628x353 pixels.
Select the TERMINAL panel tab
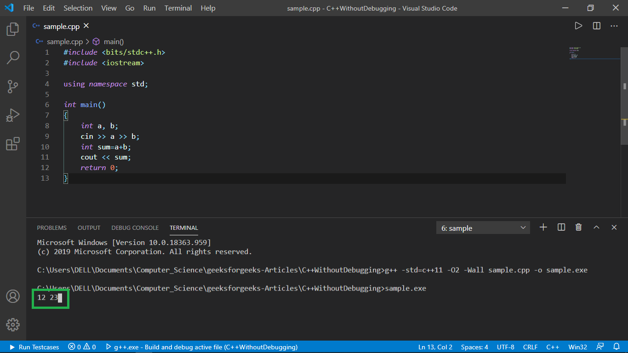(184, 228)
